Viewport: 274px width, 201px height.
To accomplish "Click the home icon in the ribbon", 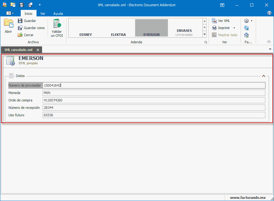I will [x=246, y=35].
